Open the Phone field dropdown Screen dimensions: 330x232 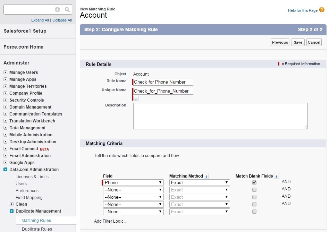tap(133, 182)
